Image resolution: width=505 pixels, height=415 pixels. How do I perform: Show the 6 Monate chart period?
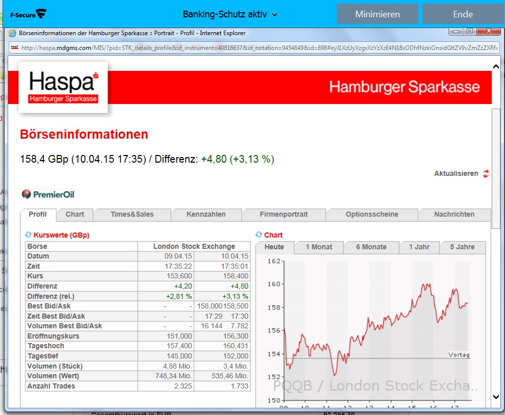coord(371,247)
